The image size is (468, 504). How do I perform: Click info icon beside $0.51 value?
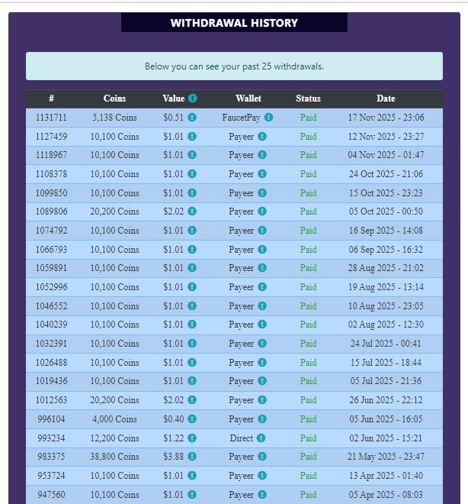point(192,118)
